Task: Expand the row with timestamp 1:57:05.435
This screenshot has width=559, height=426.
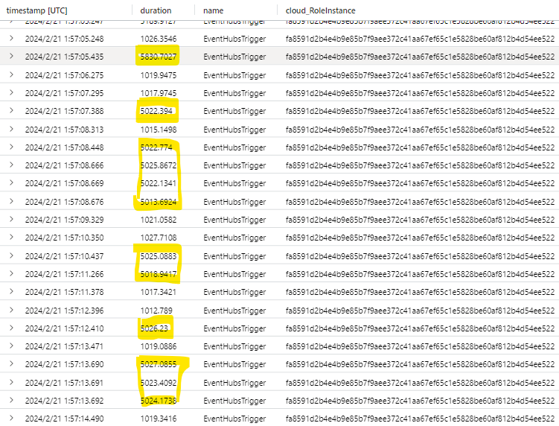Action: click(x=11, y=57)
